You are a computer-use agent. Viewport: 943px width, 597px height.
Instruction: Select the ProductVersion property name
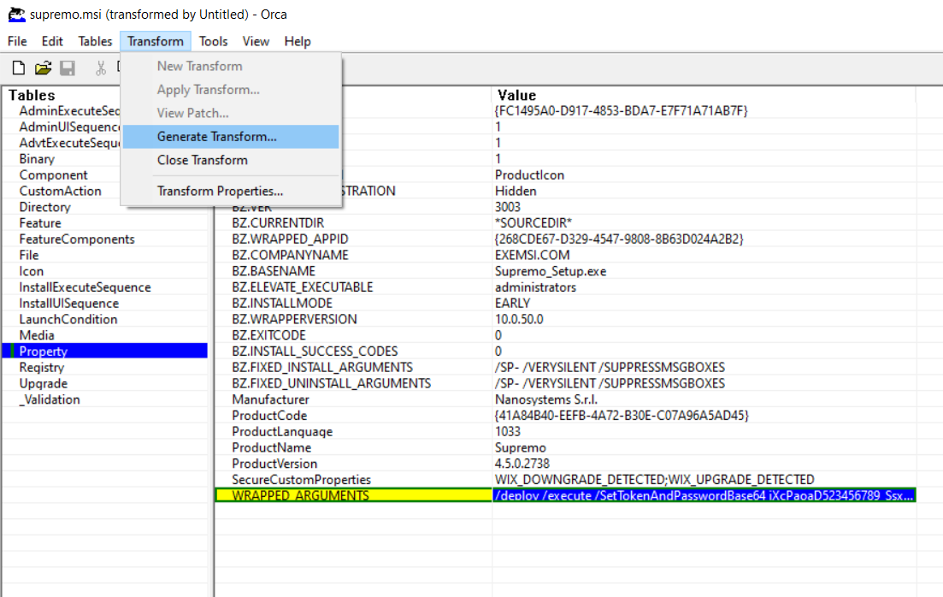(274, 464)
